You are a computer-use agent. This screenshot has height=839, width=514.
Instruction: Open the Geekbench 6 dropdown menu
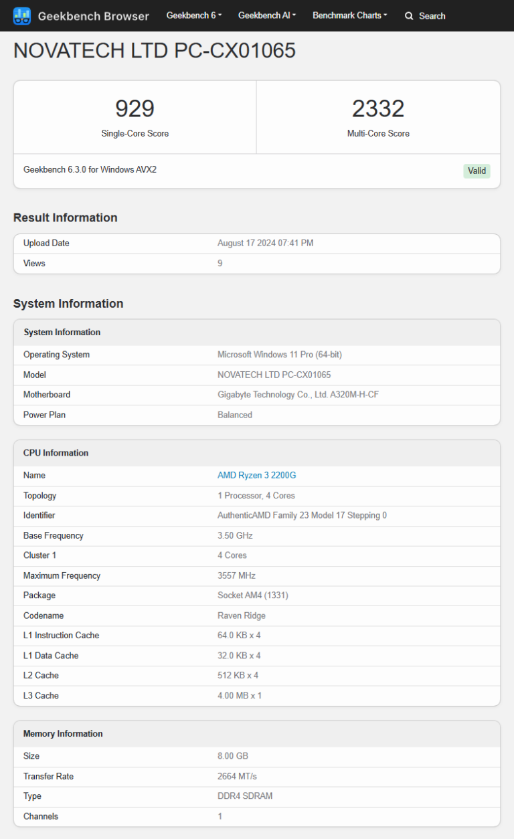click(193, 15)
